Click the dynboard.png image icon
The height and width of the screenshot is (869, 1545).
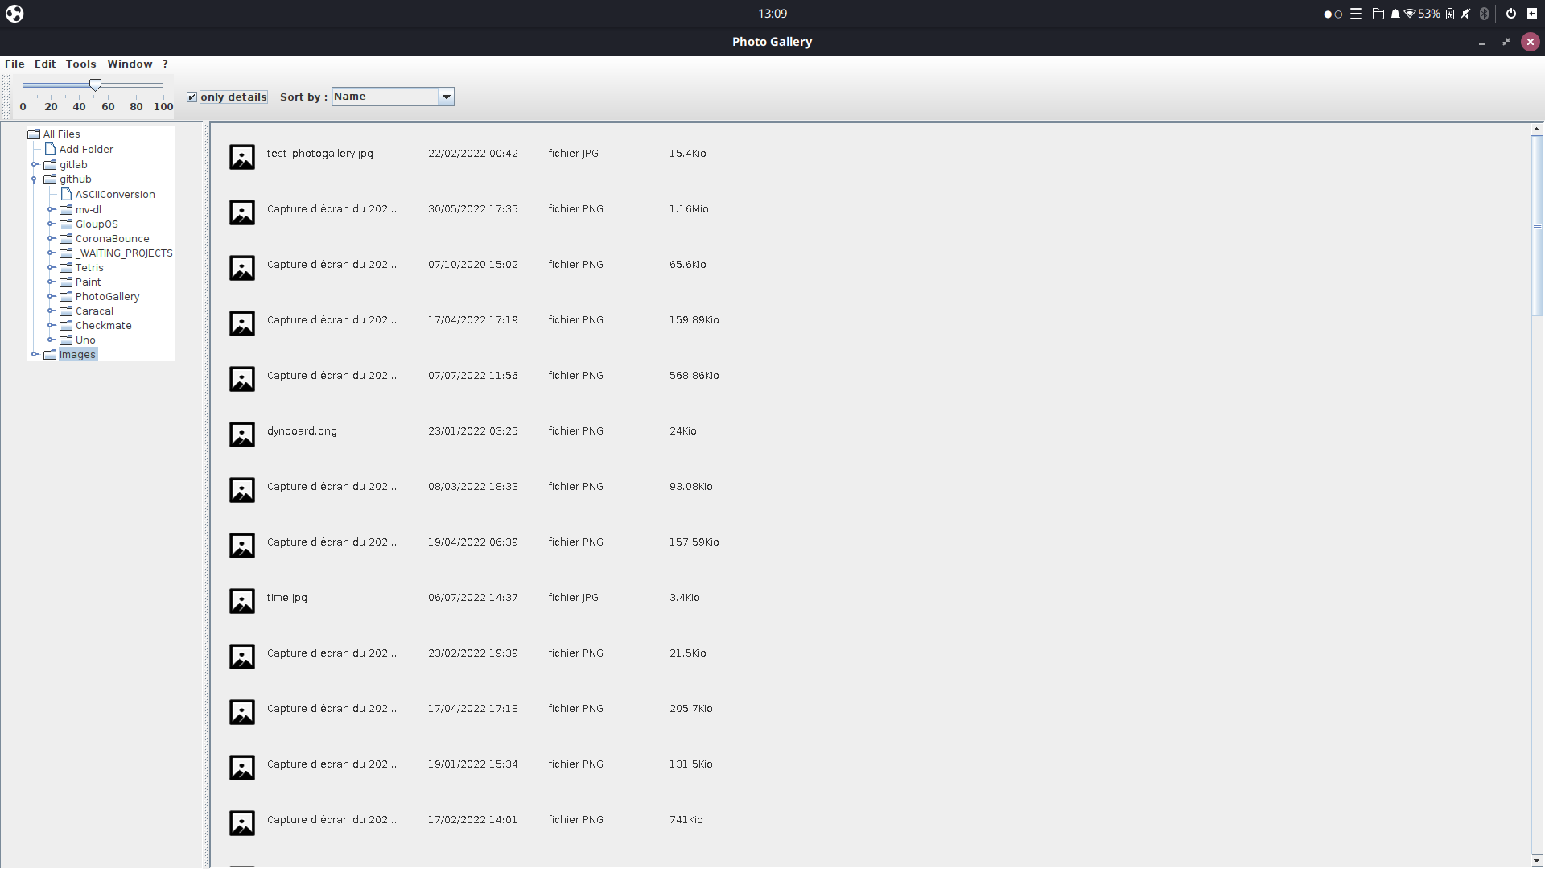tap(242, 434)
